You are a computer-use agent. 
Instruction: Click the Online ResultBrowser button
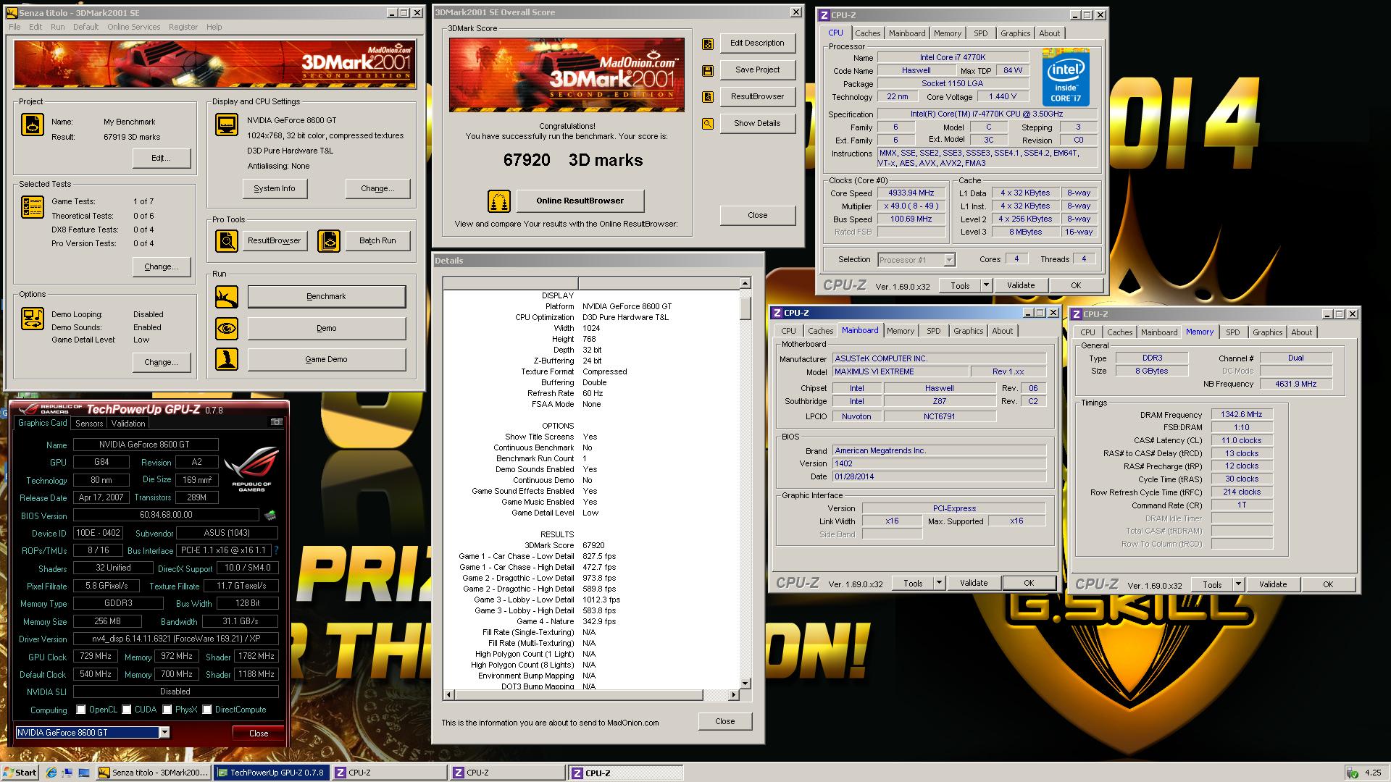pyautogui.click(x=580, y=201)
